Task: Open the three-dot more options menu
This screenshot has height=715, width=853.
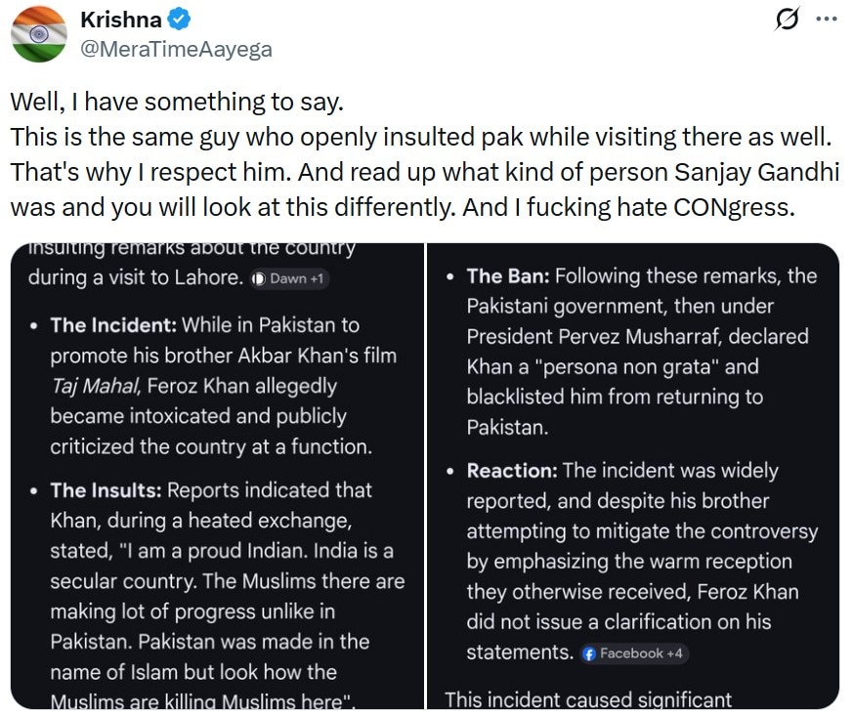Action: tap(826, 20)
